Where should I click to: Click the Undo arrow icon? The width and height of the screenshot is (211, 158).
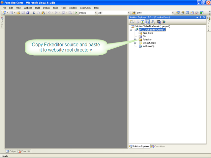[x=49, y=13]
